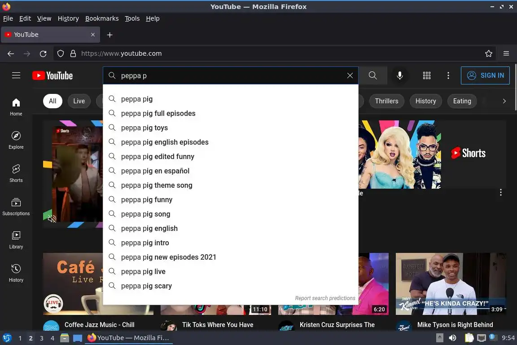517x345 pixels.
Task: Select the Live filter chip
Action: 79,101
